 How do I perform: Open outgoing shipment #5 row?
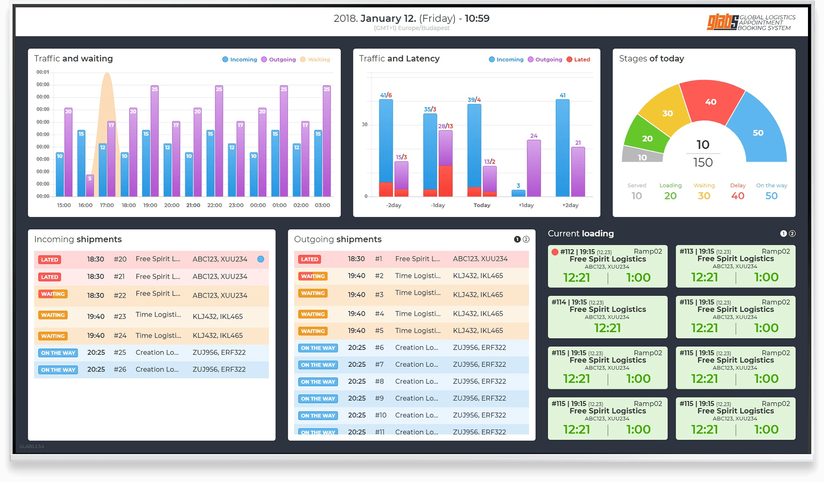[412, 331]
